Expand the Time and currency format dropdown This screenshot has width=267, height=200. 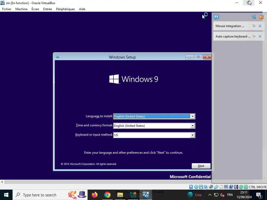pyautogui.click(x=192, y=126)
